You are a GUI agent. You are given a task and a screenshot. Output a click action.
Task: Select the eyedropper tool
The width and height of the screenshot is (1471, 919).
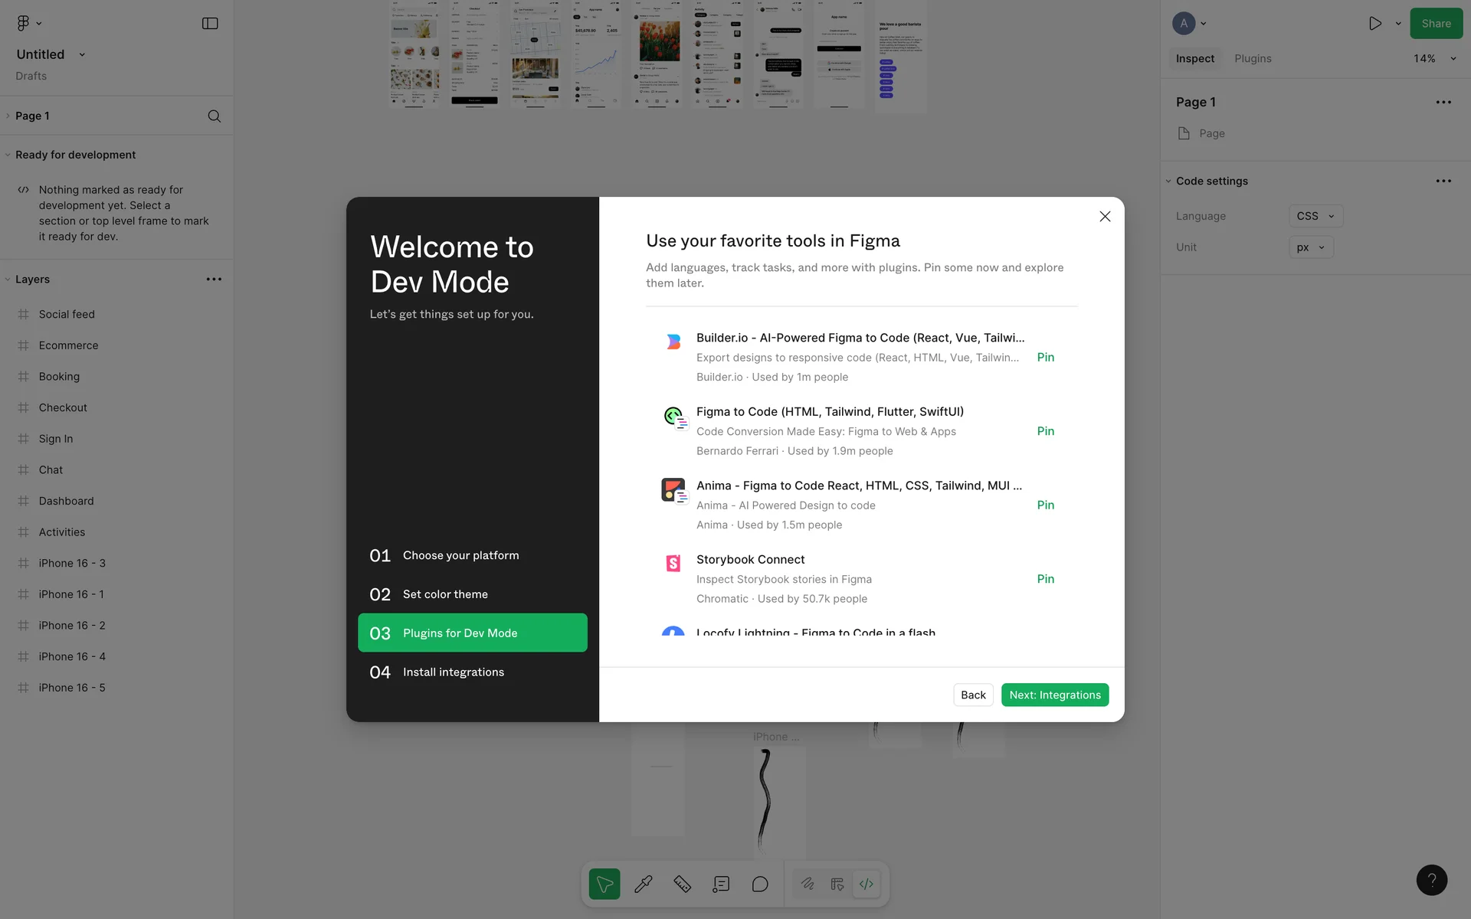point(644,884)
